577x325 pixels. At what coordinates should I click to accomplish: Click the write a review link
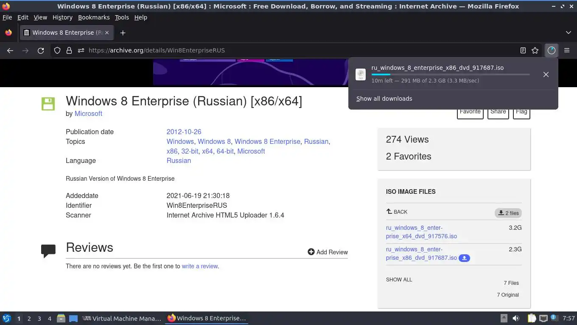coord(199,267)
